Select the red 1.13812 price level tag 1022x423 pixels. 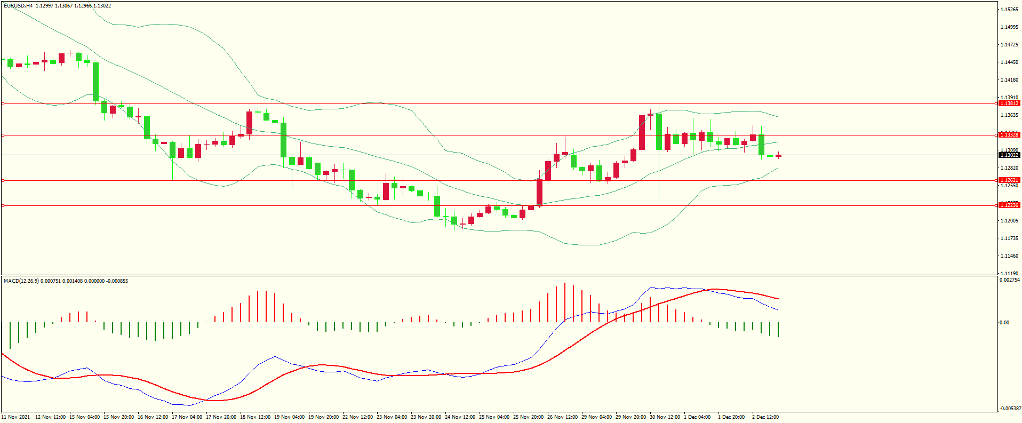point(1009,103)
